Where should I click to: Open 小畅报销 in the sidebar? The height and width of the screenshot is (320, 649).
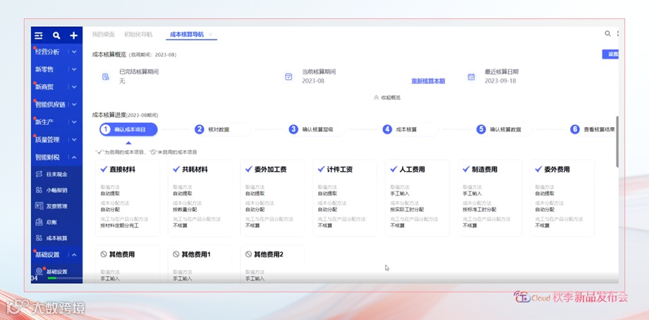click(56, 190)
